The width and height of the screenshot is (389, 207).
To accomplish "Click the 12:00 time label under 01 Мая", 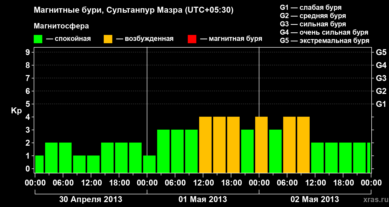I will click(203, 183).
